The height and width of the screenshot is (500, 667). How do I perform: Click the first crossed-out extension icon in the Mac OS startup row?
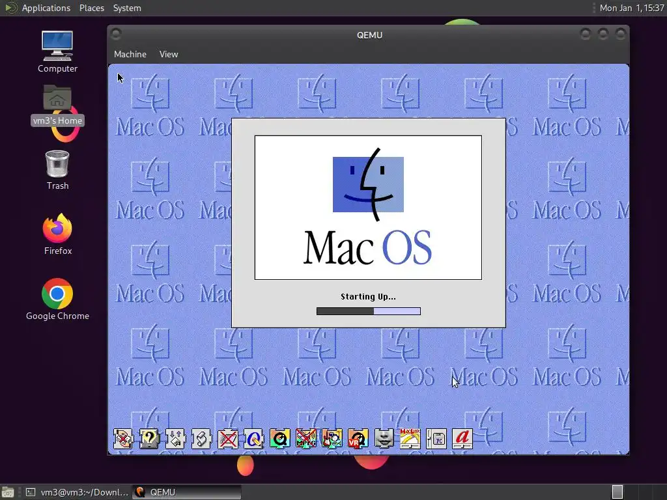tap(123, 438)
